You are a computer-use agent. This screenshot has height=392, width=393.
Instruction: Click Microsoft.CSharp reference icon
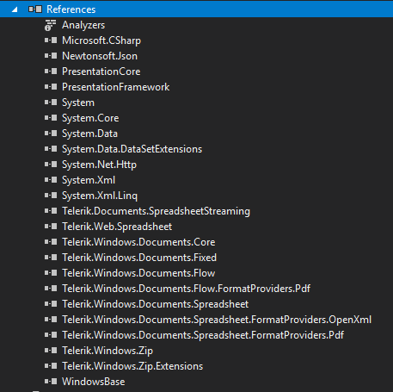coord(51,40)
